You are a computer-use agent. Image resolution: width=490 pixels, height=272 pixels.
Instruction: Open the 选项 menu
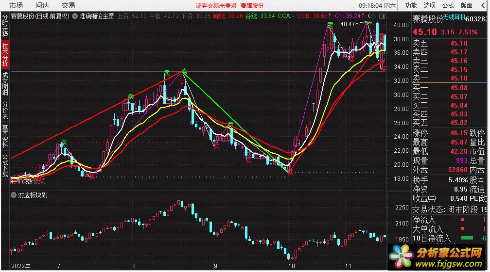point(429,5)
